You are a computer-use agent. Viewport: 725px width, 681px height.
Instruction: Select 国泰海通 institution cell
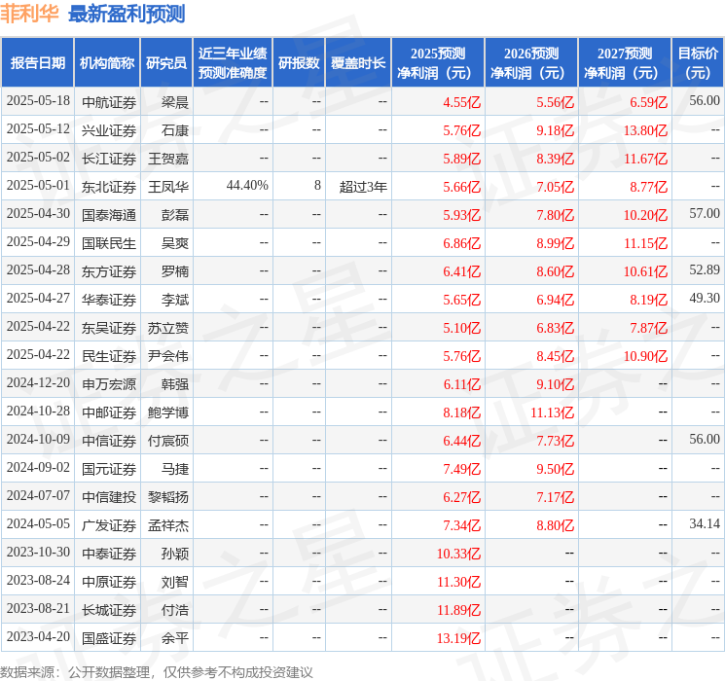tap(109, 215)
